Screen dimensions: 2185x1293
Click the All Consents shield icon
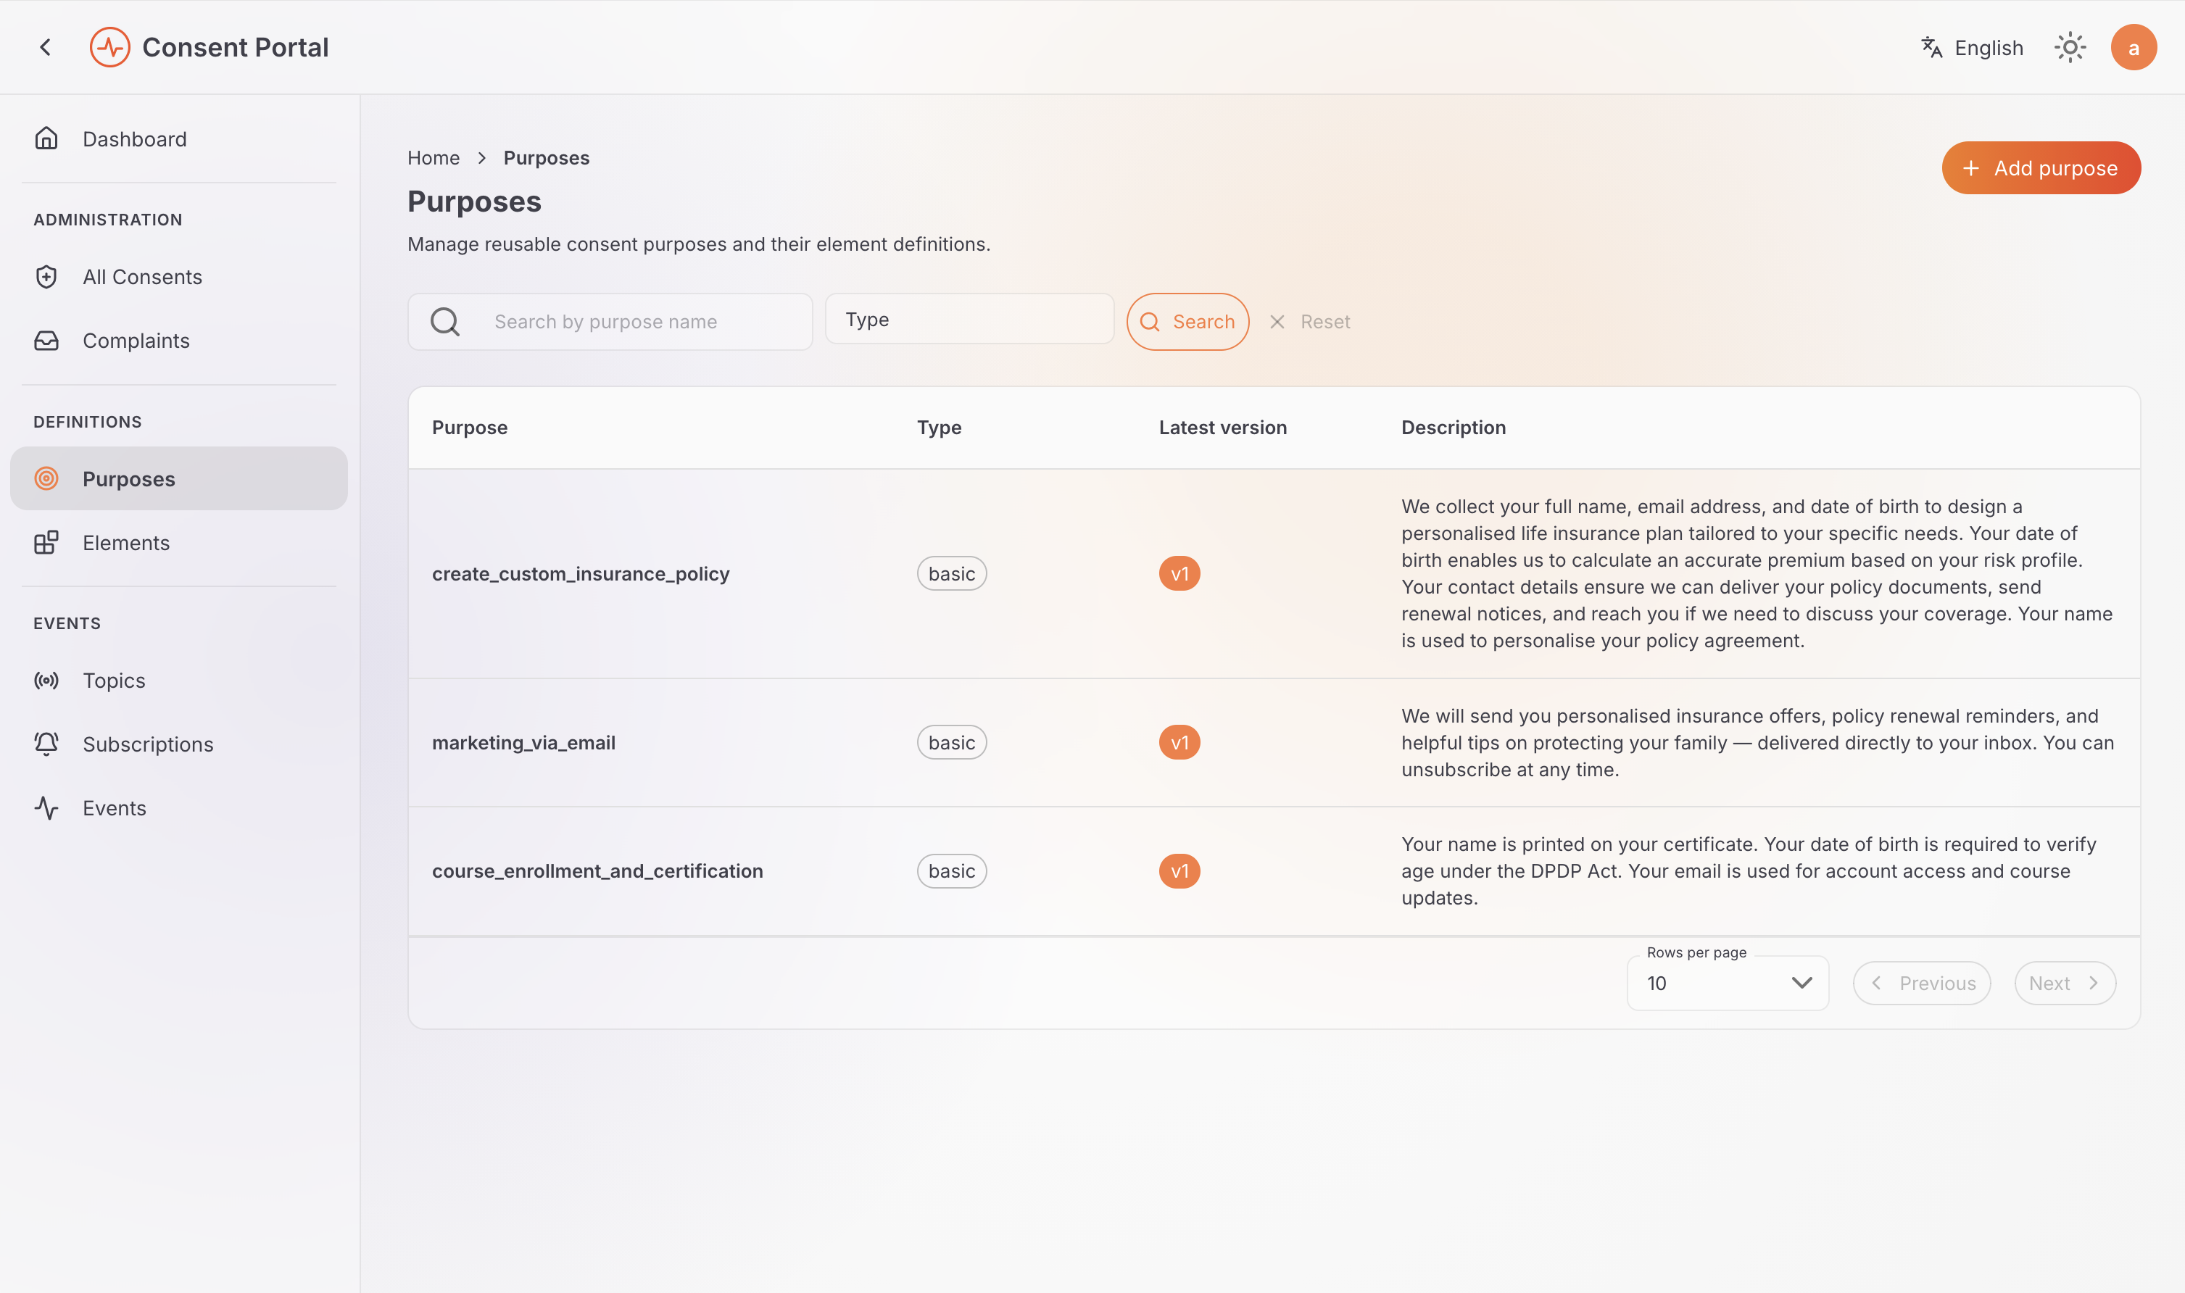click(x=46, y=276)
